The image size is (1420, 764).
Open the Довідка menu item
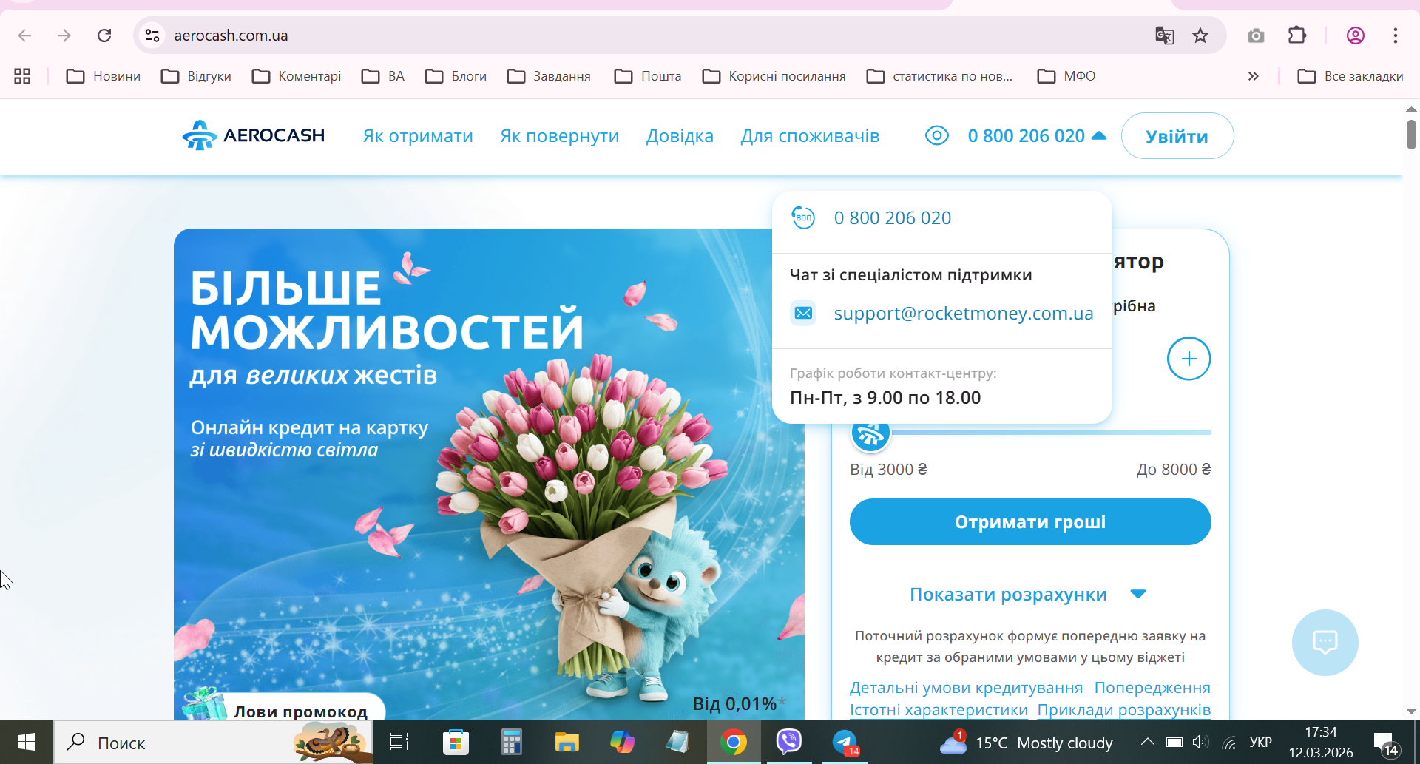coord(680,136)
